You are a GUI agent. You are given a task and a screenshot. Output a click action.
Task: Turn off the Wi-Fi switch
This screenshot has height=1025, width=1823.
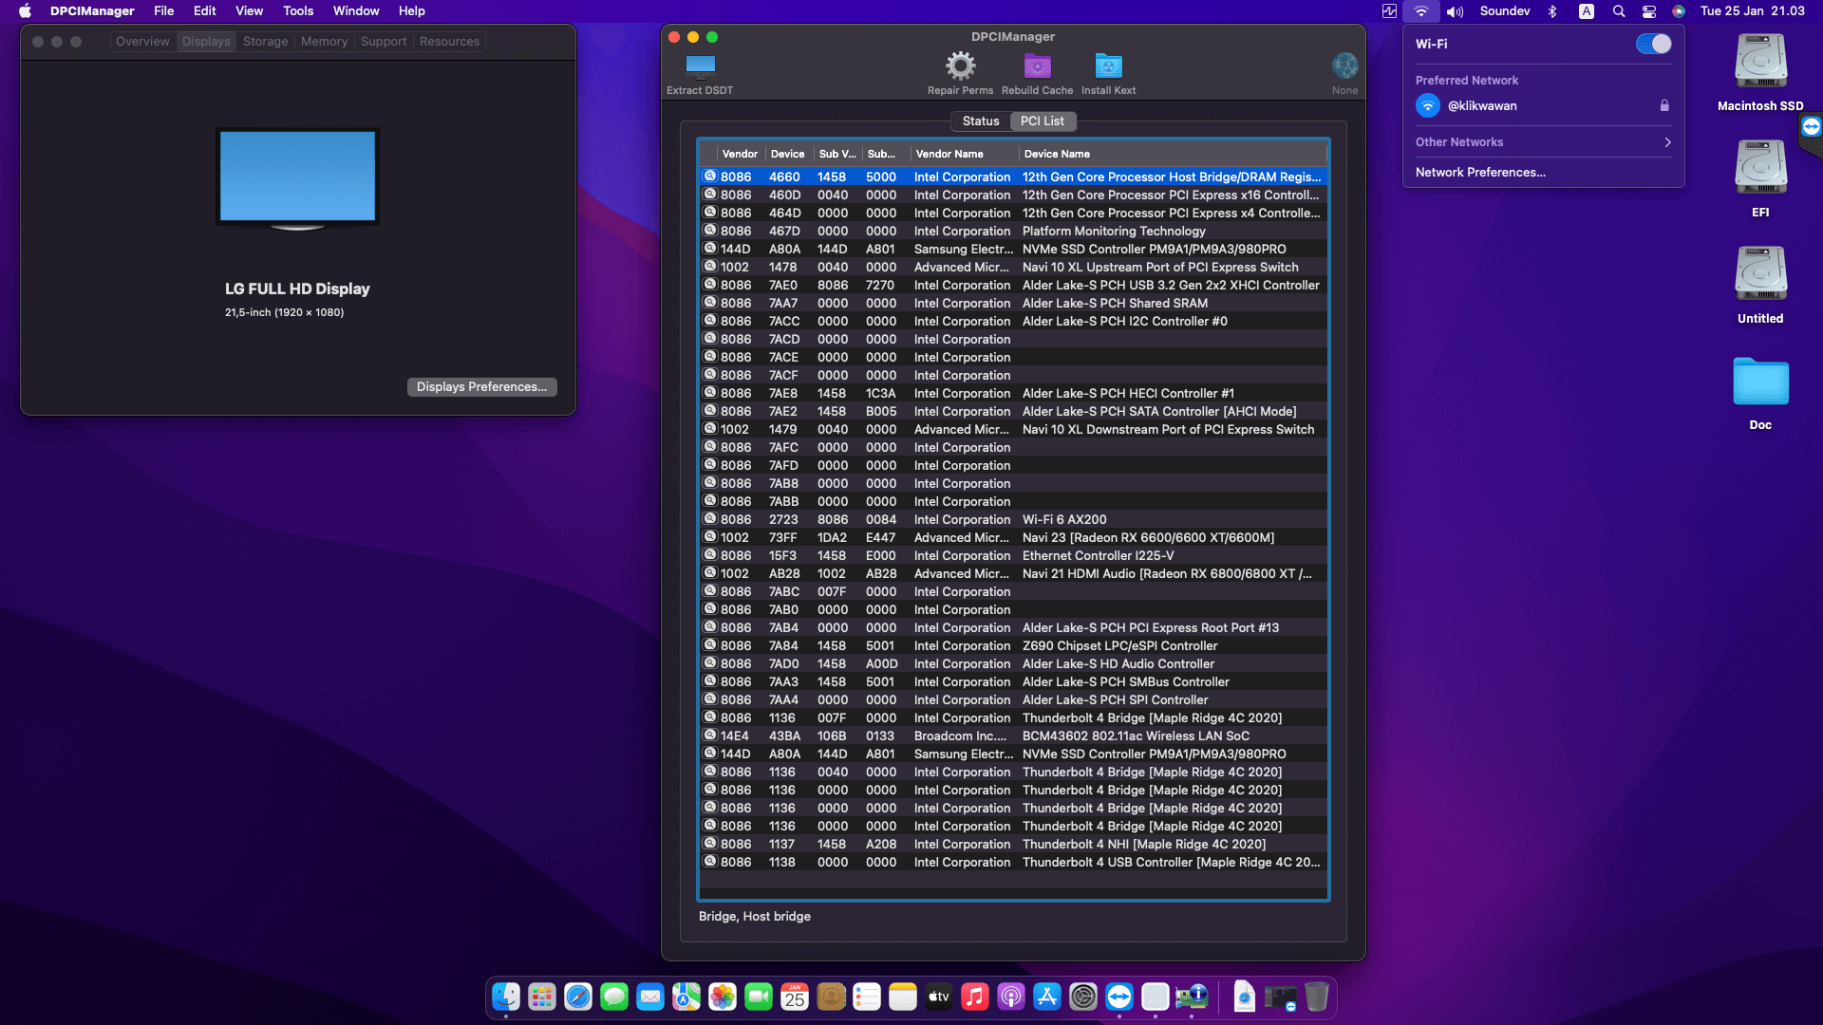[x=1653, y=44]
